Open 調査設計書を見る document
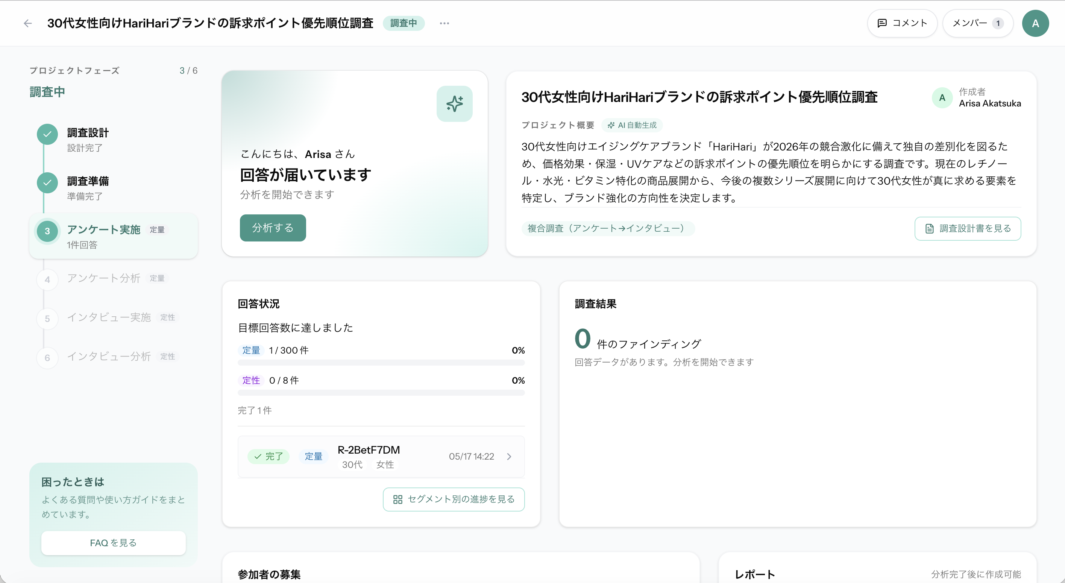Viewport: 1065px width, 583px height. [x=968, y=229]
